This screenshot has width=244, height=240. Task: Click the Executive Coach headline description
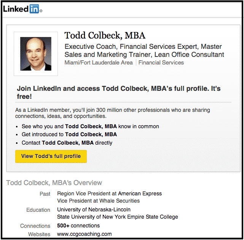tap(144, 50)
